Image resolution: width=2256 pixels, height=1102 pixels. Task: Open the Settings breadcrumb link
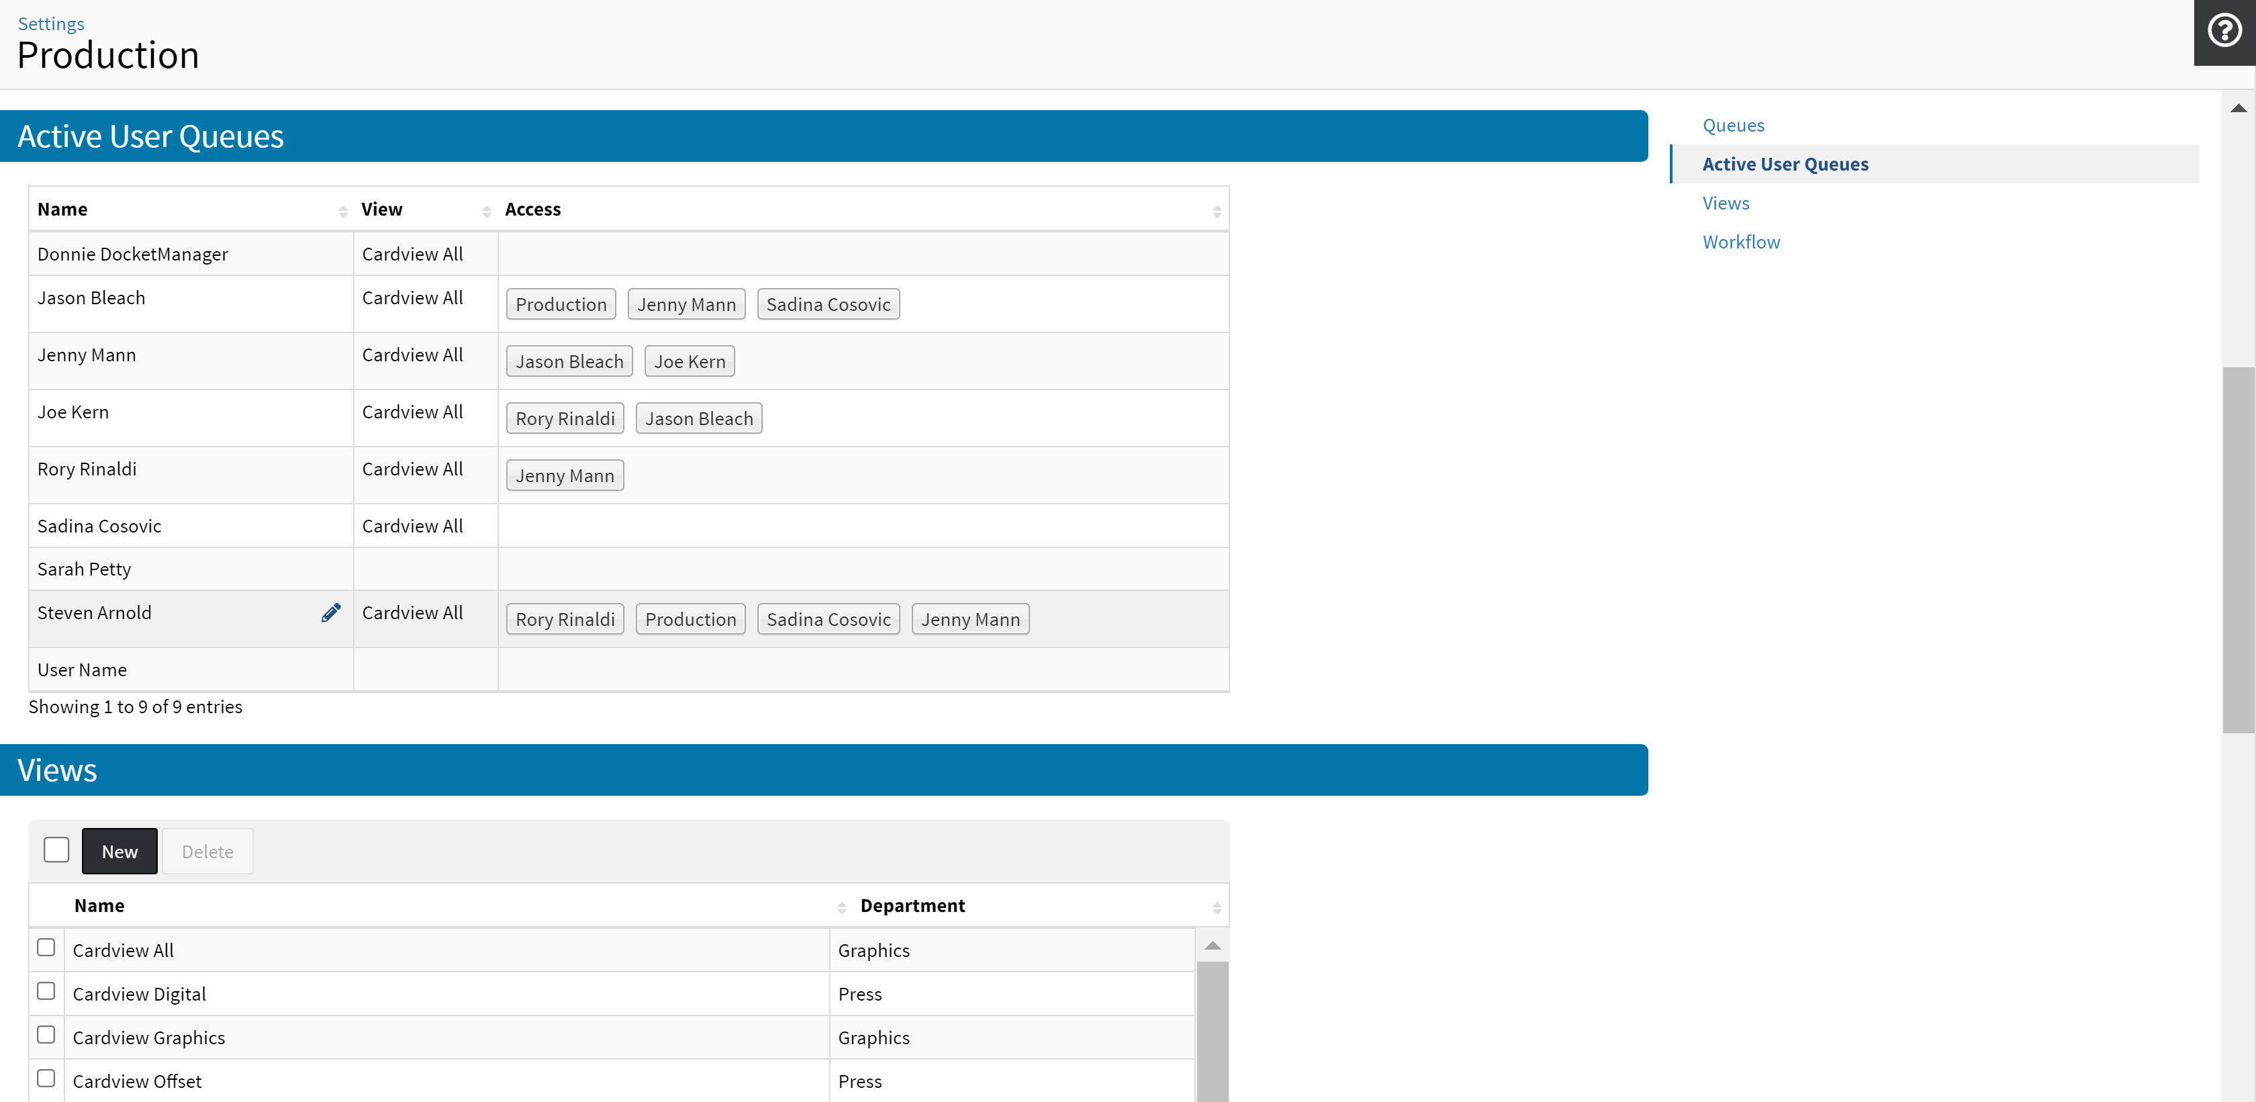51,24
